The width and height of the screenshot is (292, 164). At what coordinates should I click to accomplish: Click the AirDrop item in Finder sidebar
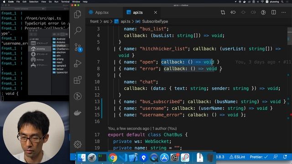coord(40,60)
